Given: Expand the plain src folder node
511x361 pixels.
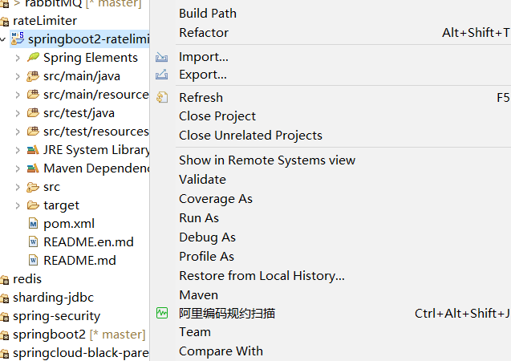Looking at the screenshot, I should [18, 188].
